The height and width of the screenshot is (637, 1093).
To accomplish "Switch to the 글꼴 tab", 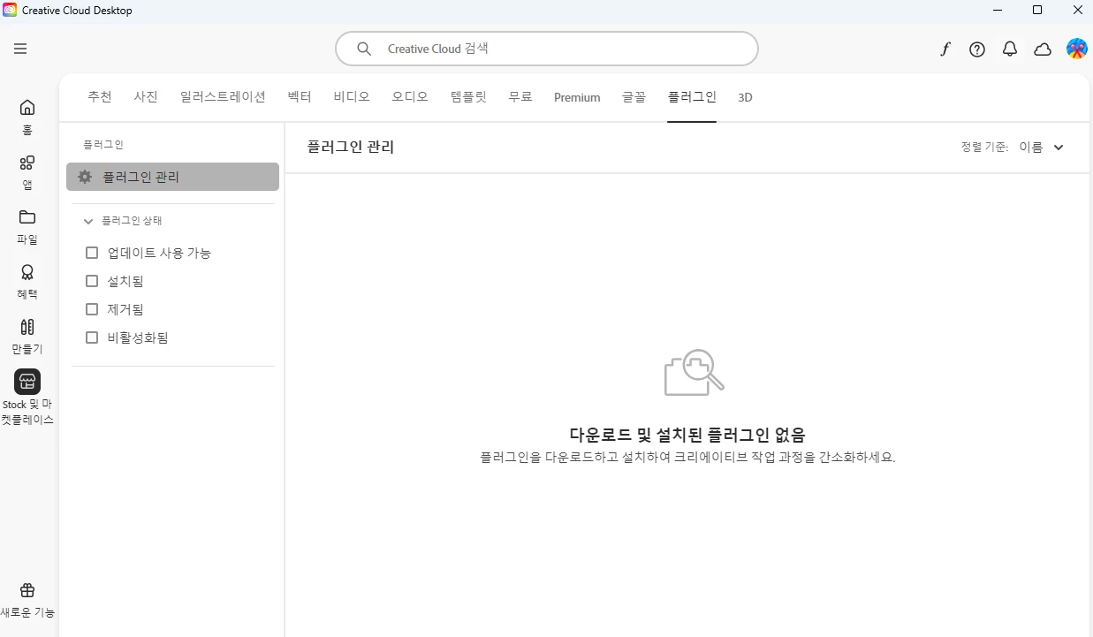I will [634, 97].
